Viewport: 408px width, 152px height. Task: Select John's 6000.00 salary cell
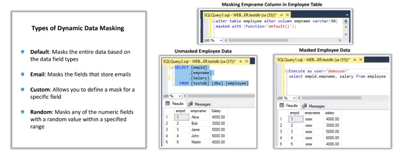218,136
